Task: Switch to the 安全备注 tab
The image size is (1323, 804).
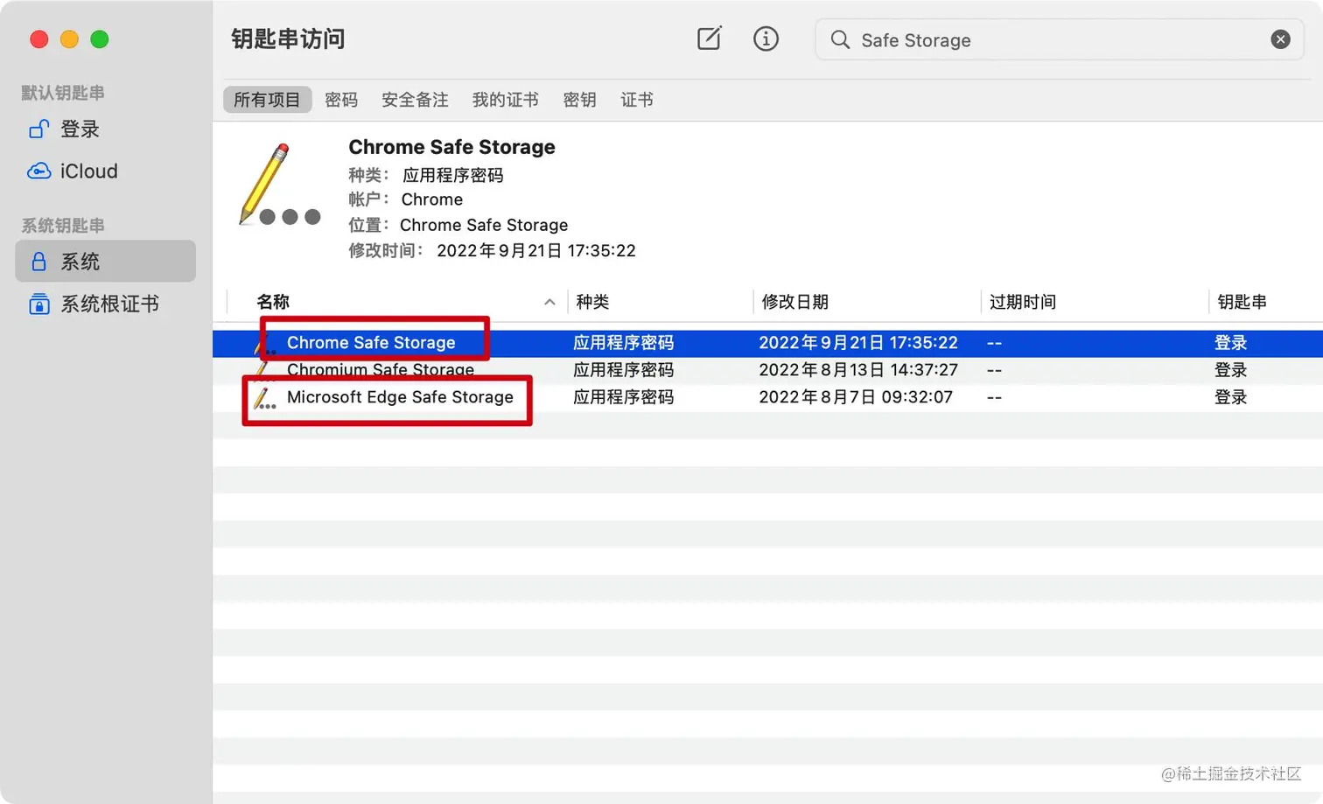Action: coord(415,100)
